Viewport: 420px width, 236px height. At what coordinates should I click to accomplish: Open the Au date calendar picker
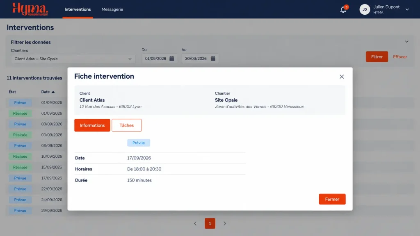pos(213,58)
